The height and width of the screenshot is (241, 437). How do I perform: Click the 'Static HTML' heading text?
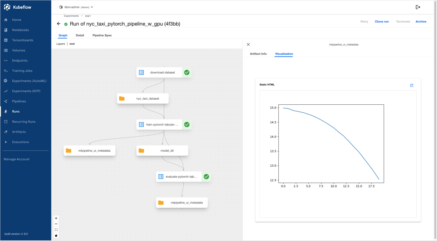267,85
